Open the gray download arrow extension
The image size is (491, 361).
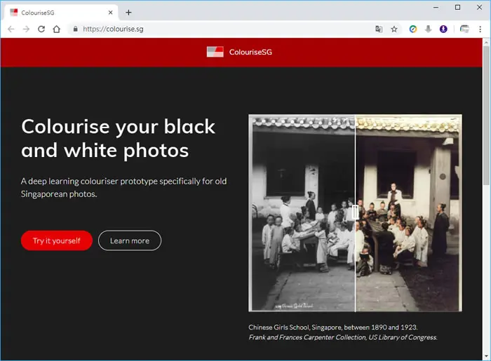428,29
